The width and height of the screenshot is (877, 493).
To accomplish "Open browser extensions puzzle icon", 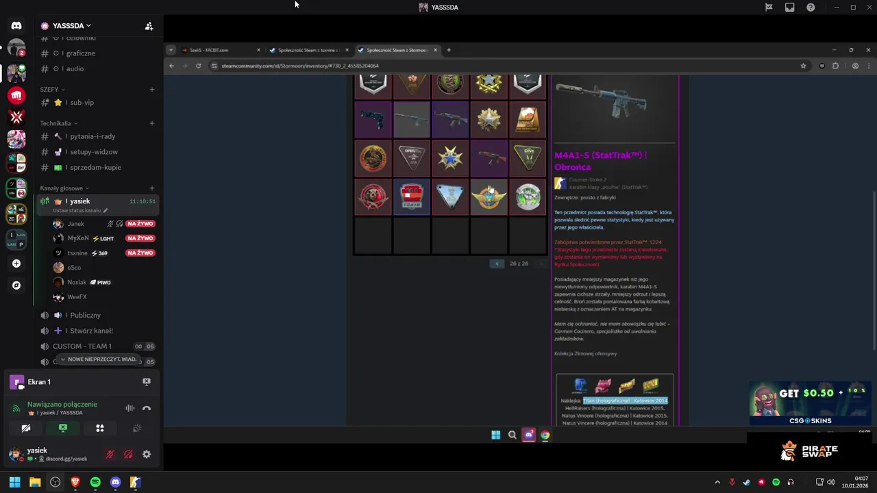I will (835, 66).
